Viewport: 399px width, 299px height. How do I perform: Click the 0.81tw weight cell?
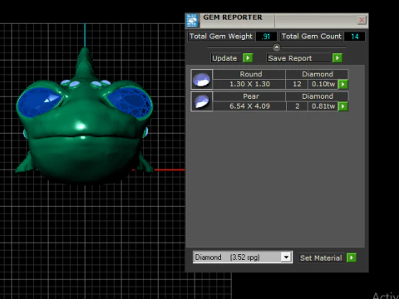323,106
